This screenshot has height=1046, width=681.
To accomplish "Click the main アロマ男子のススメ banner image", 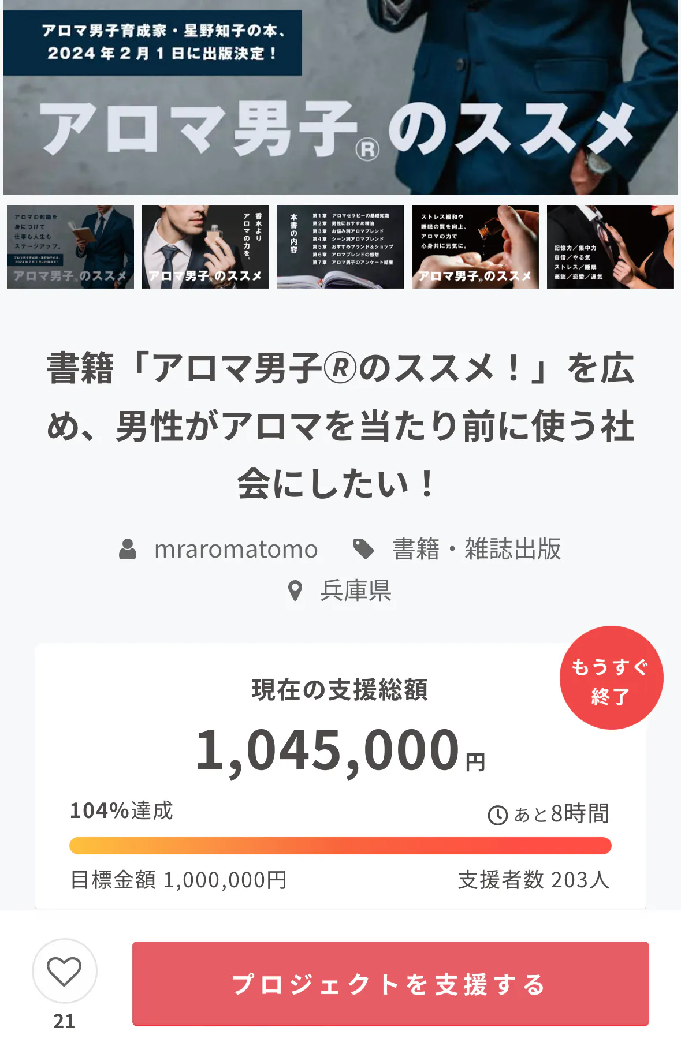I will click(340, 97).
